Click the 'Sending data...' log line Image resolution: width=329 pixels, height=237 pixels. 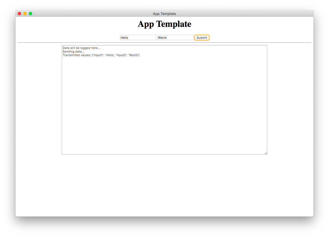pos(73,51)
